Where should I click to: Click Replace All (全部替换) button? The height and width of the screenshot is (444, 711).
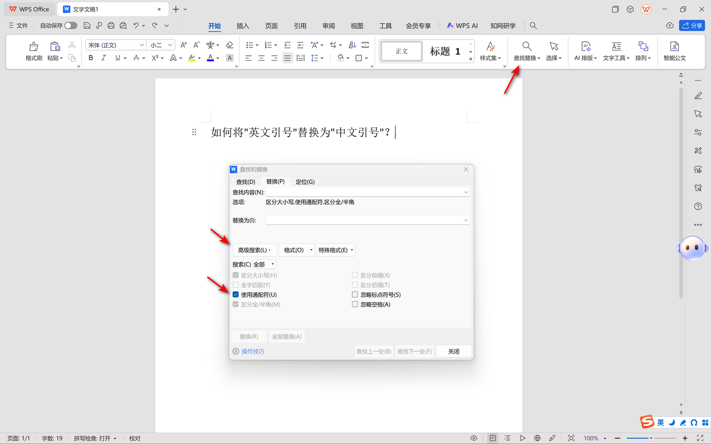point(287,336)
